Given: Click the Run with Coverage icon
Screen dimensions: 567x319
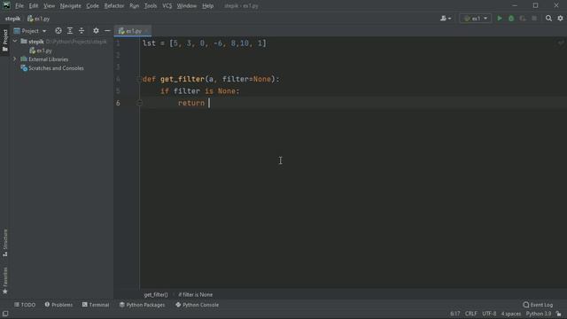Looking at the screenshot, I should click(523, 18).
